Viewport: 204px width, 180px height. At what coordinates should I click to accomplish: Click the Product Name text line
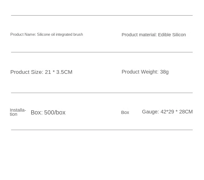46,34
